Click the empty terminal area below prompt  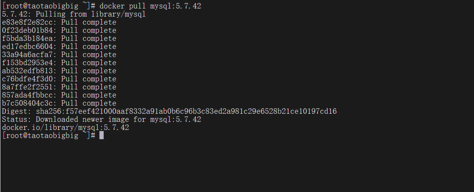click(x=237, y=166)
